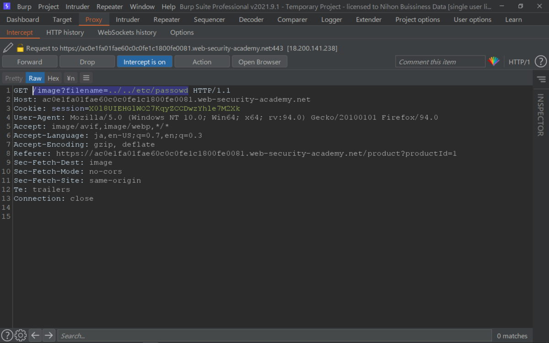Switch to the Extender tab

point(369,20)
